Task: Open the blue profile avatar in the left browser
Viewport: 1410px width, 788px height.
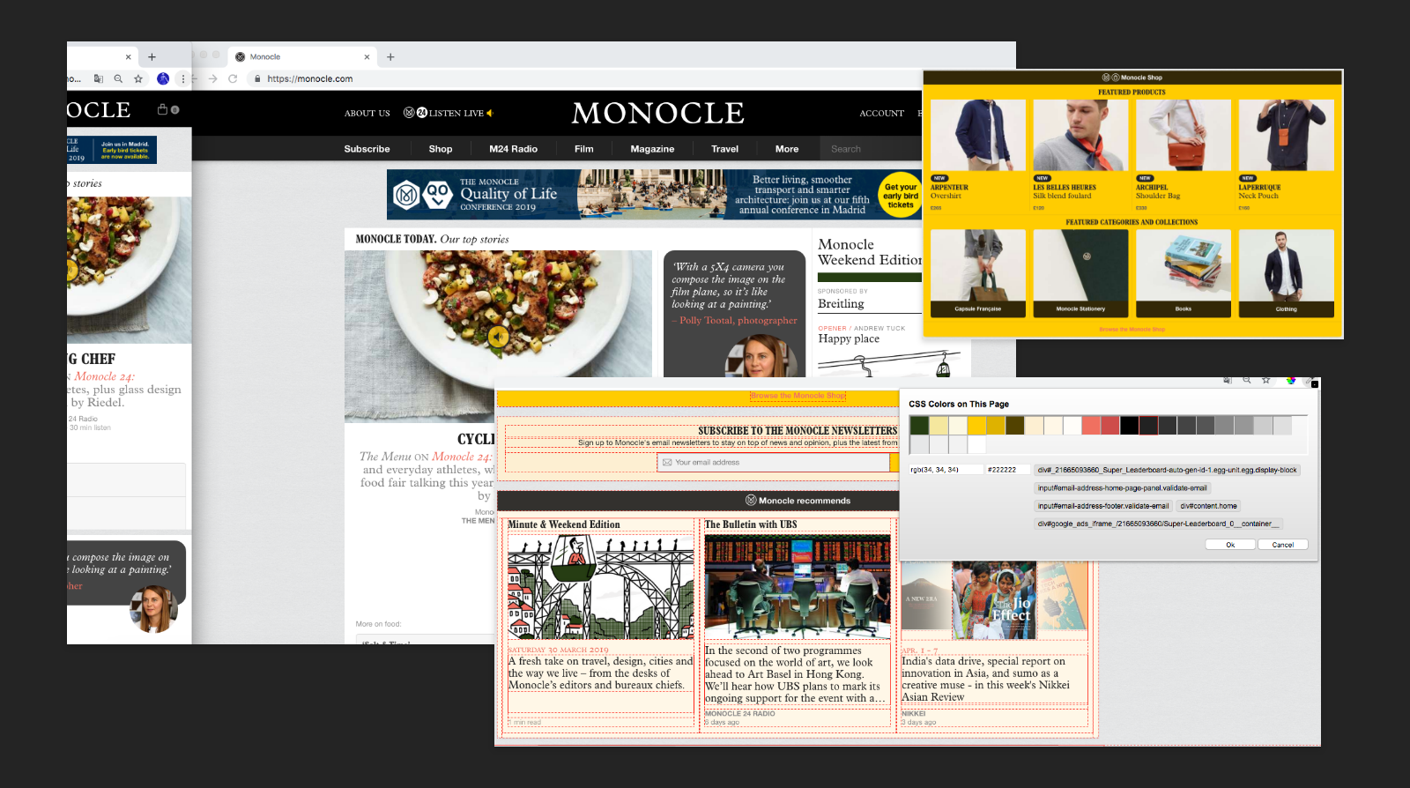Action: [163, 78]
